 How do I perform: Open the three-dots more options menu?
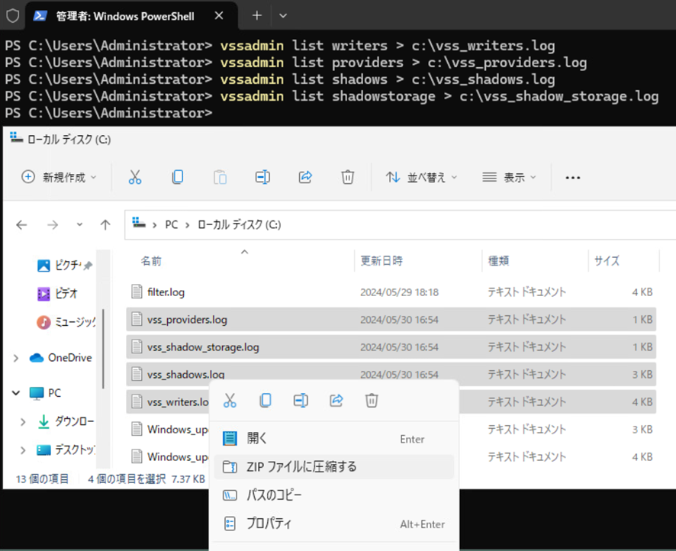point(572,178)
